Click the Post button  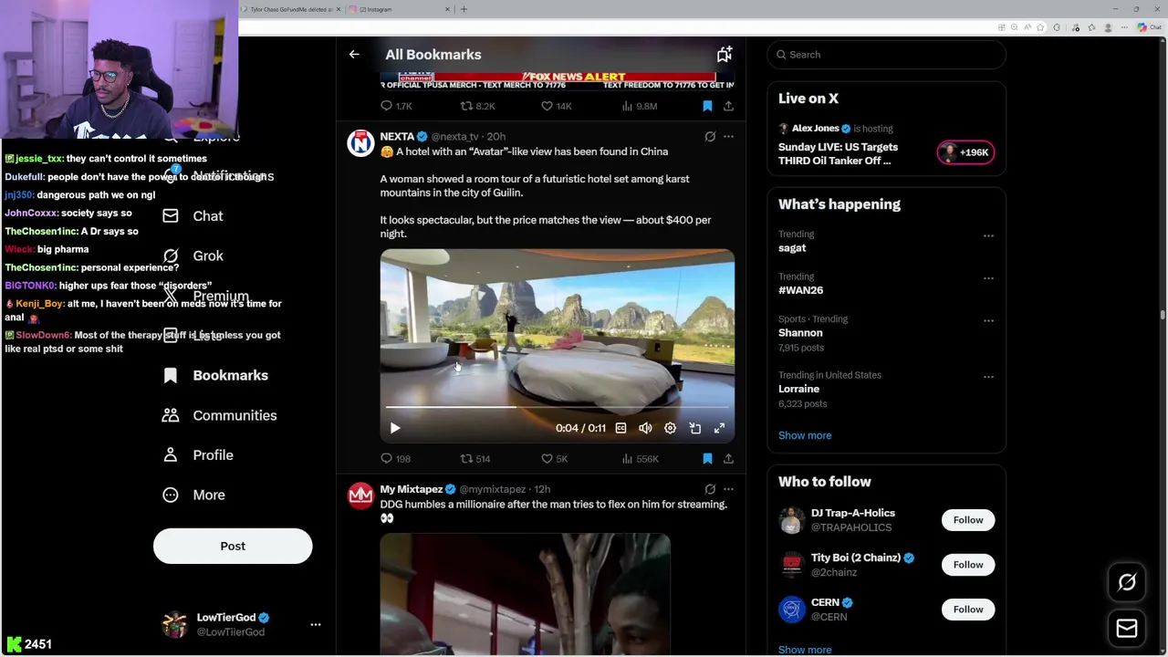tap(233, 547)
